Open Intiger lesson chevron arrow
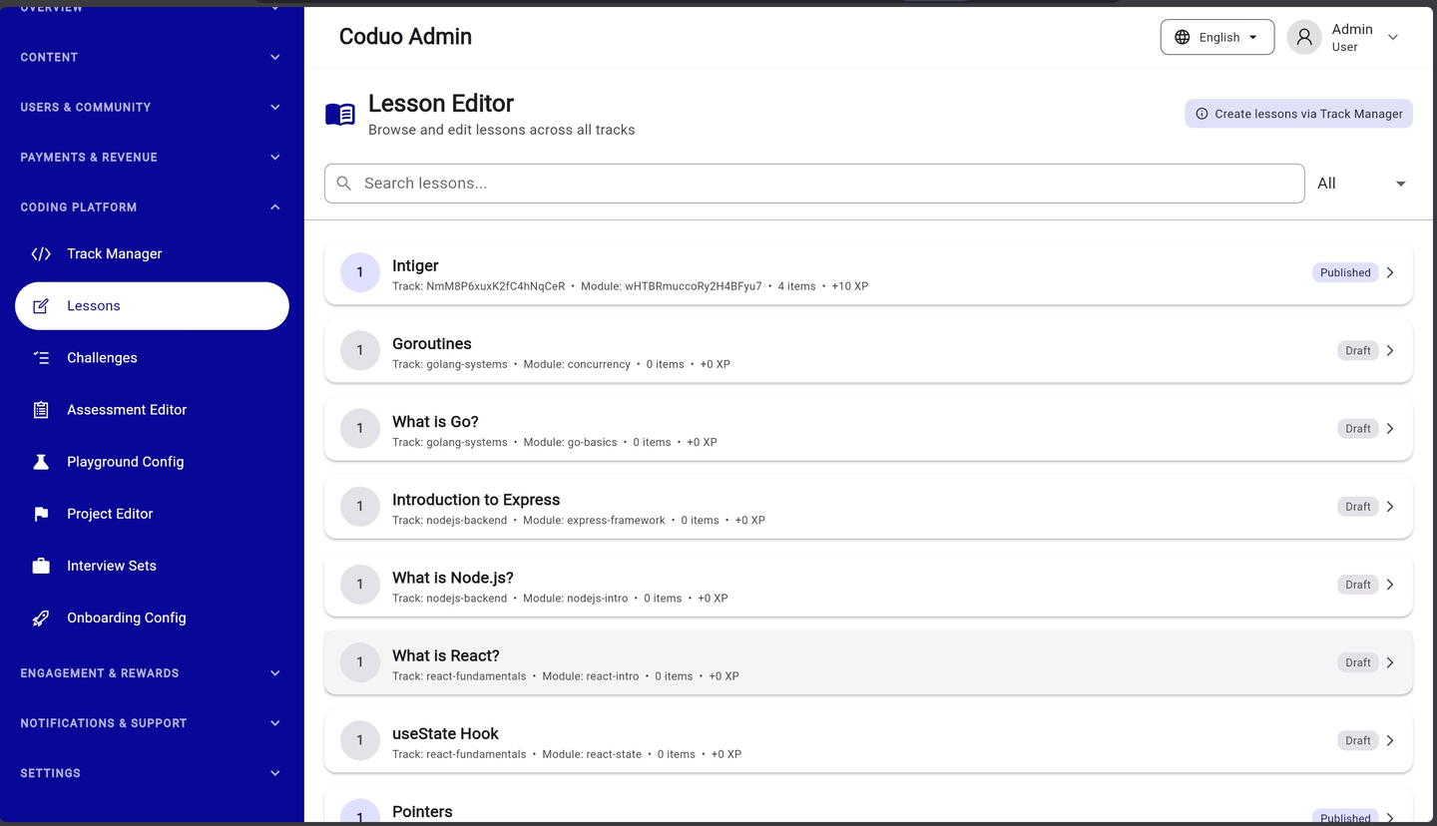The image size is (1437, 826). click(x=1391, y=272)
